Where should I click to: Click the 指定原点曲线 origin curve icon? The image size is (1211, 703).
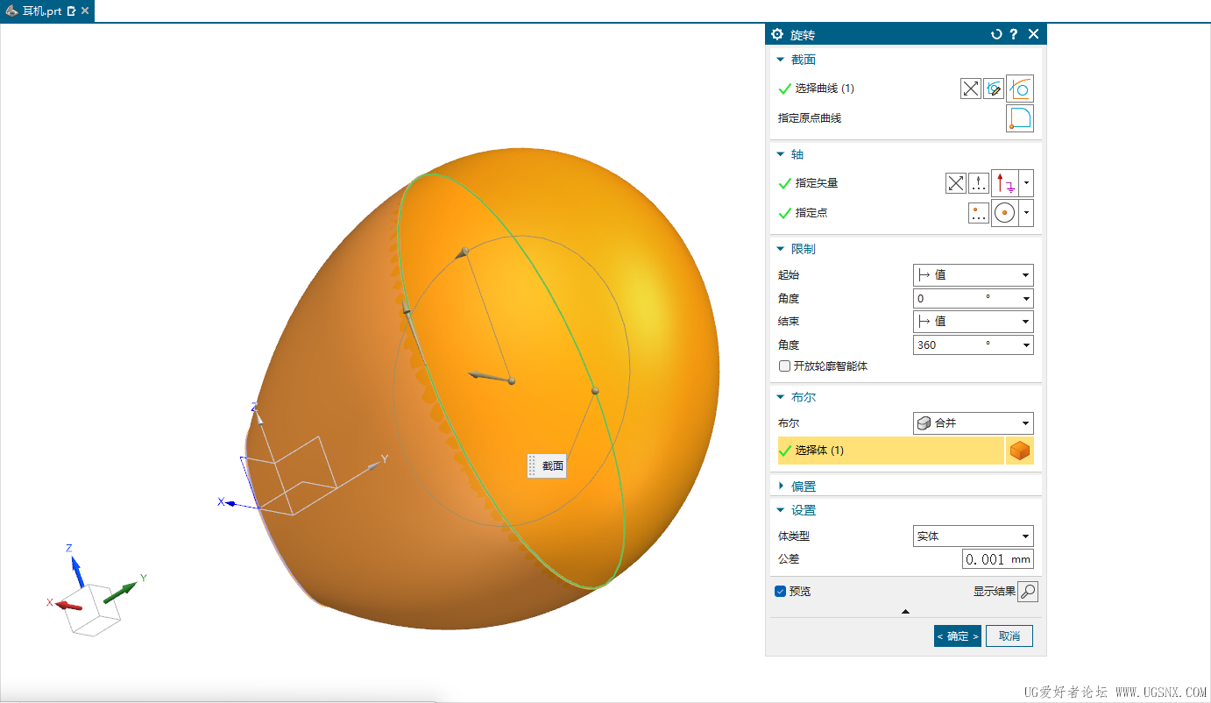pos(1020,118)
